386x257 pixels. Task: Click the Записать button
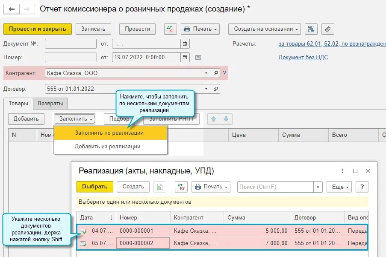click(x=93, y=29)
